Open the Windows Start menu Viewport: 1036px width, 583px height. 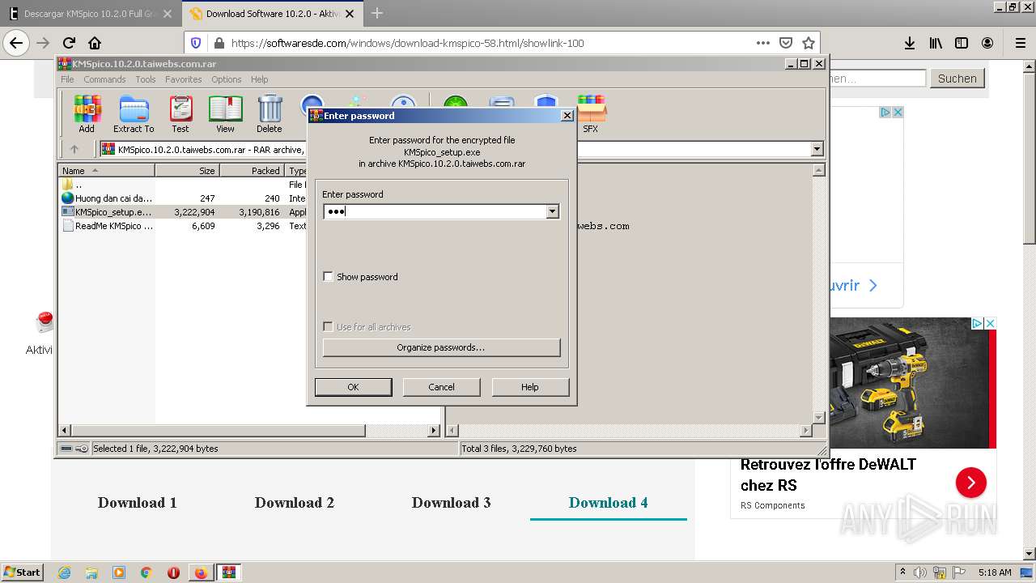(x=22, y=572)
